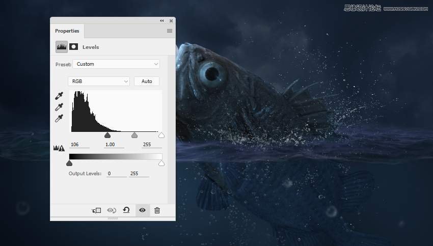
Task: Open the Properties panel options menu
Action: tap(170, 31)
